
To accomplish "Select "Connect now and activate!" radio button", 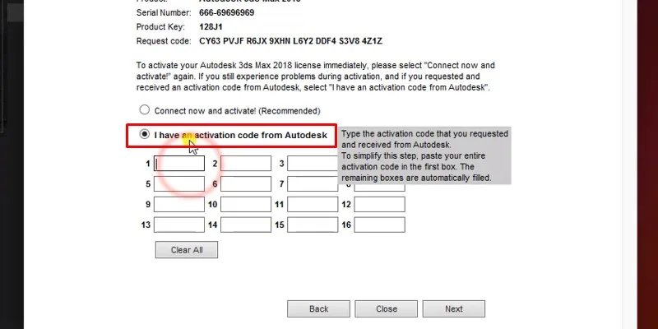I will coord(146,110).
